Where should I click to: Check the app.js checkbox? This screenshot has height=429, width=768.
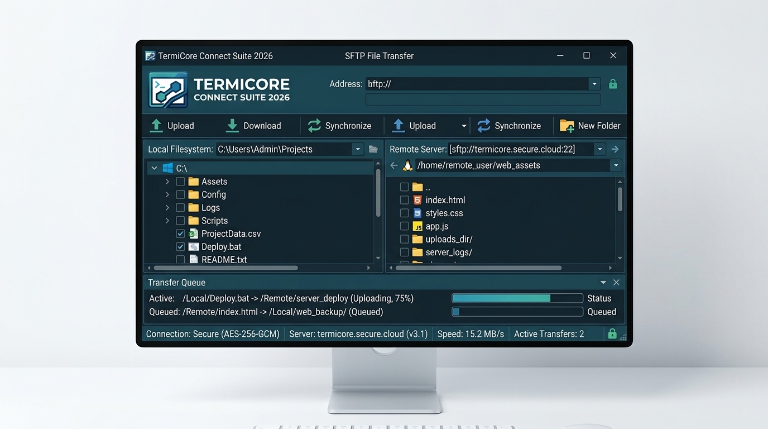(x=405, y=226)
